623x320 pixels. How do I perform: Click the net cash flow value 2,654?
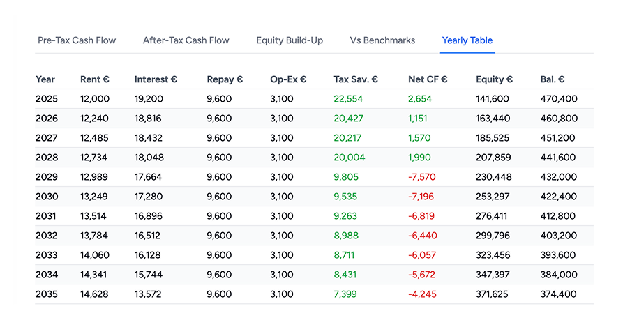click(x=420, y=99)
